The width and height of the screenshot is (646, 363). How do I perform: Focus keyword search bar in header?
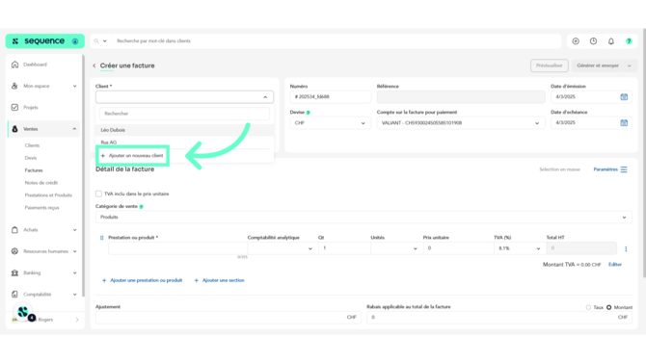click(x=337, y=41)
